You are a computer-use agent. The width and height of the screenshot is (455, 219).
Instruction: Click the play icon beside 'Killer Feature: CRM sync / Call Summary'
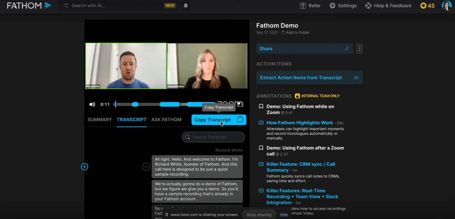[x=261, y=164]
